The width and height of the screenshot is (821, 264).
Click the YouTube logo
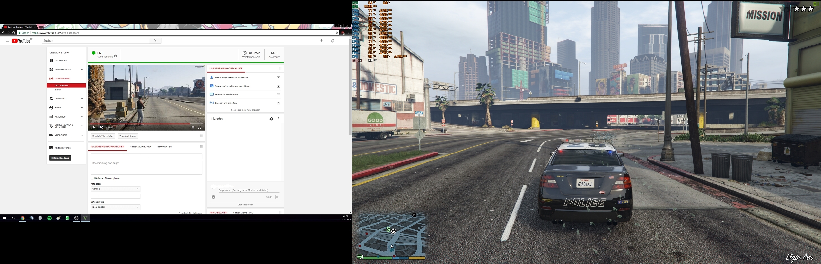point(22,41)
